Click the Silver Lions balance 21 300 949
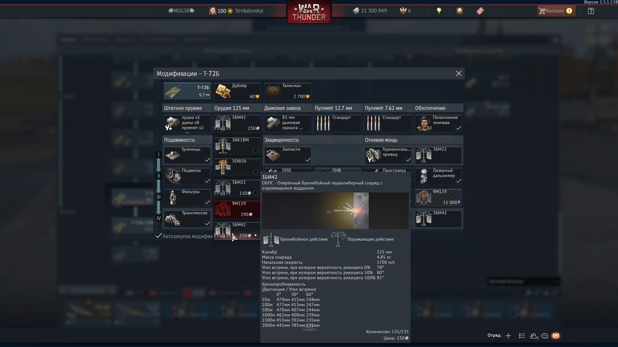This screenshot has width=618, height=347. 370,11
